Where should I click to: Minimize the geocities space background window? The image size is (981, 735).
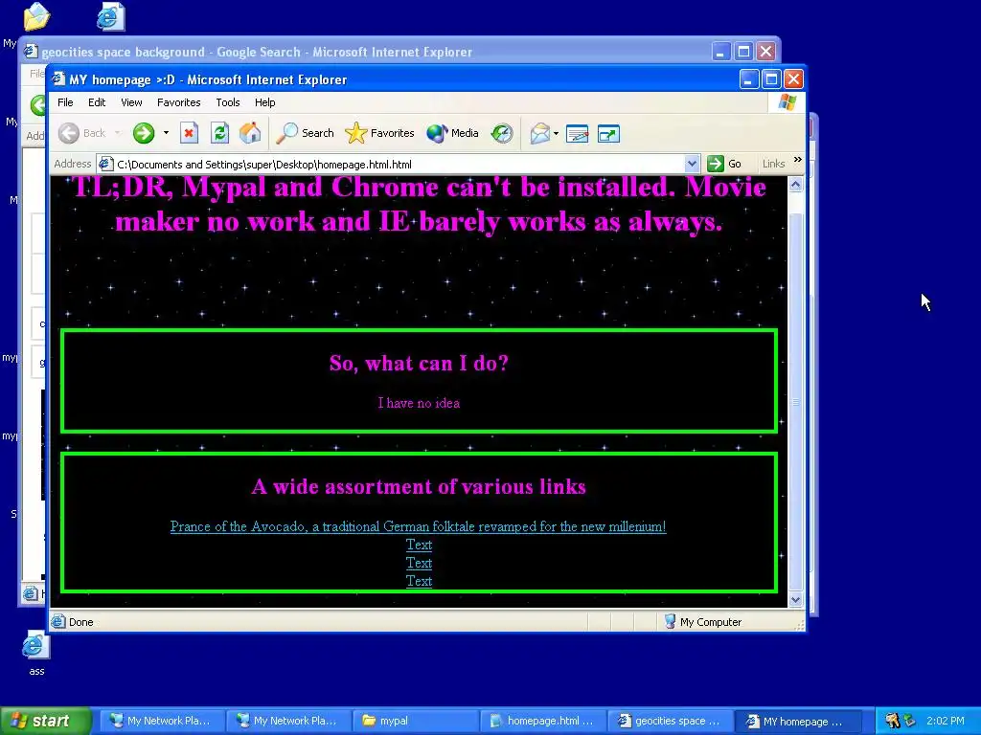[x=720, y=52]
